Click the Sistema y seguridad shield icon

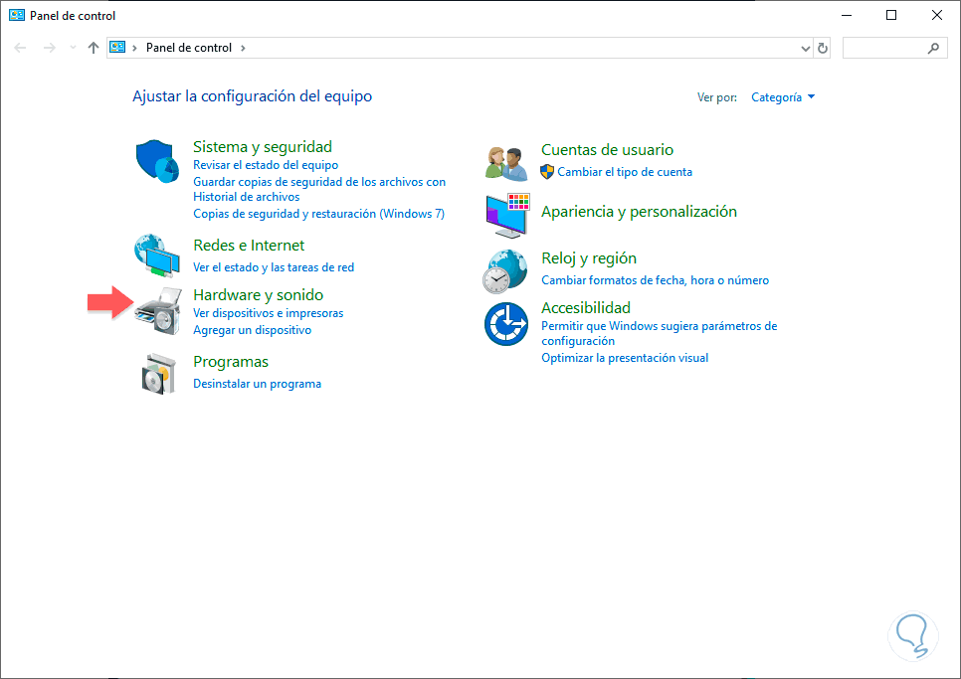157,163
